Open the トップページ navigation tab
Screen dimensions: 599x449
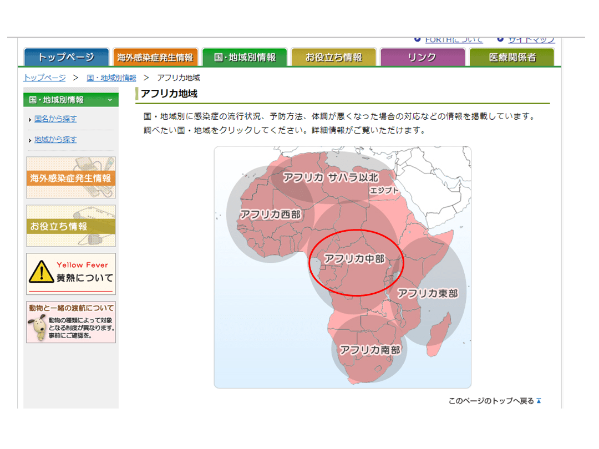pyautogui.click(x=66, y=57)
